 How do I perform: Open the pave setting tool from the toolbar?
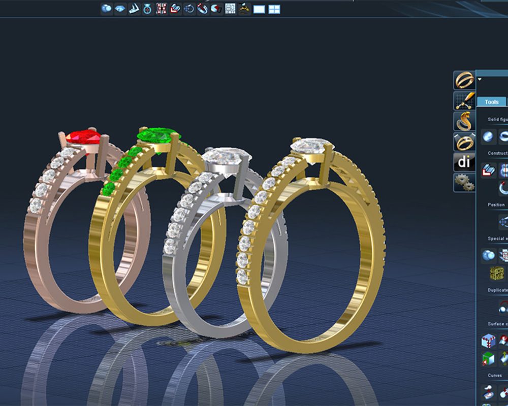pos(160,8)
